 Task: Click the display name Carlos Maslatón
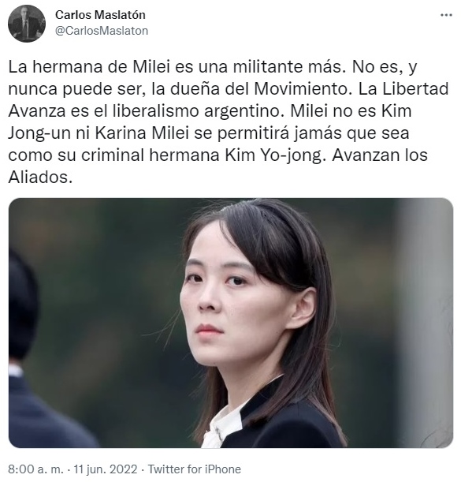[x=100, y=15]
